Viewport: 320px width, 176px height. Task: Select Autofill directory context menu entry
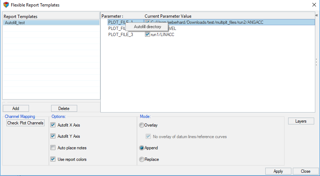[147, 27]
